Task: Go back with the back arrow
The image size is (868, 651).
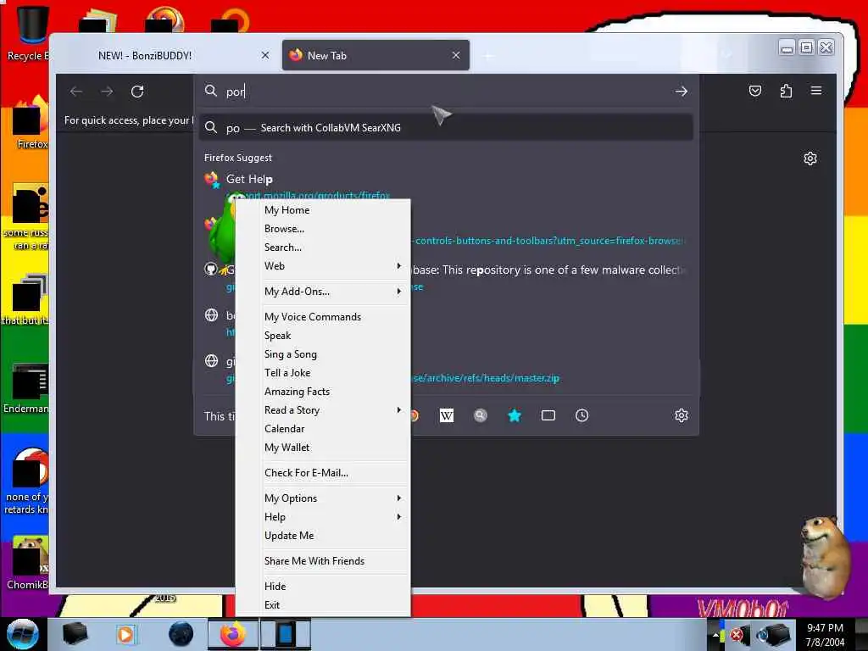Action: (76, 92)
